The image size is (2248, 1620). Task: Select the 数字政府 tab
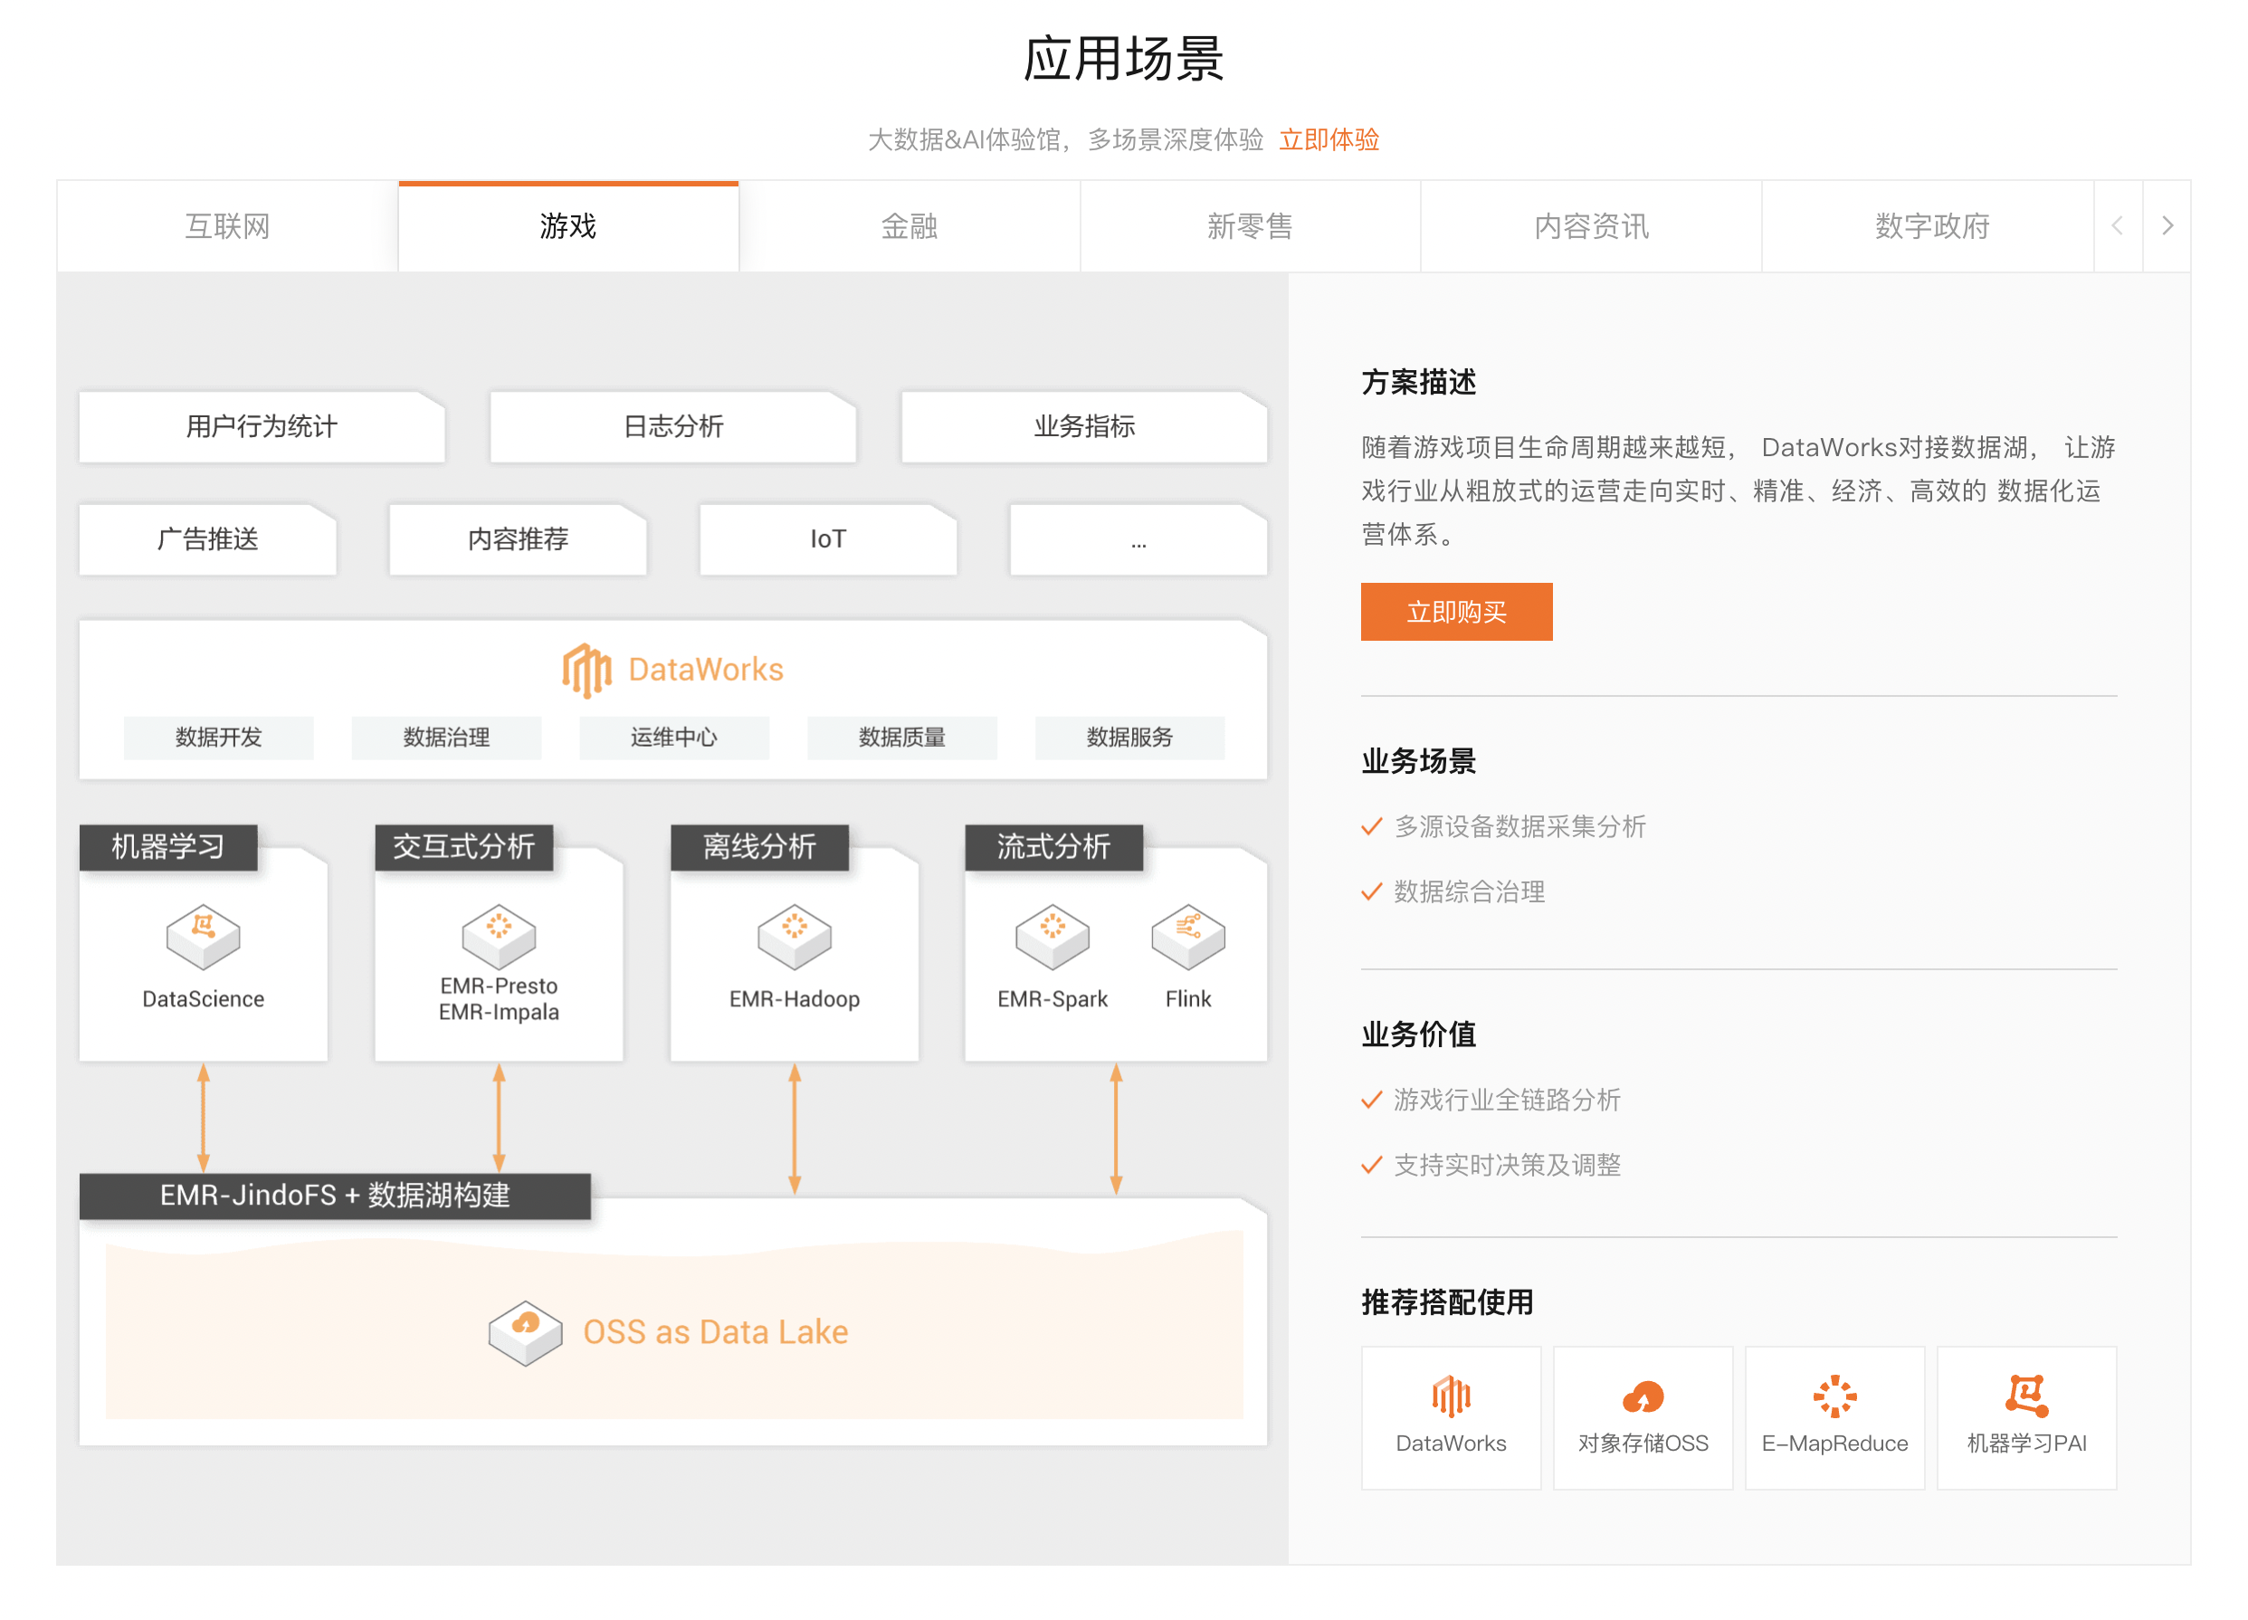tap(1931, 226)
